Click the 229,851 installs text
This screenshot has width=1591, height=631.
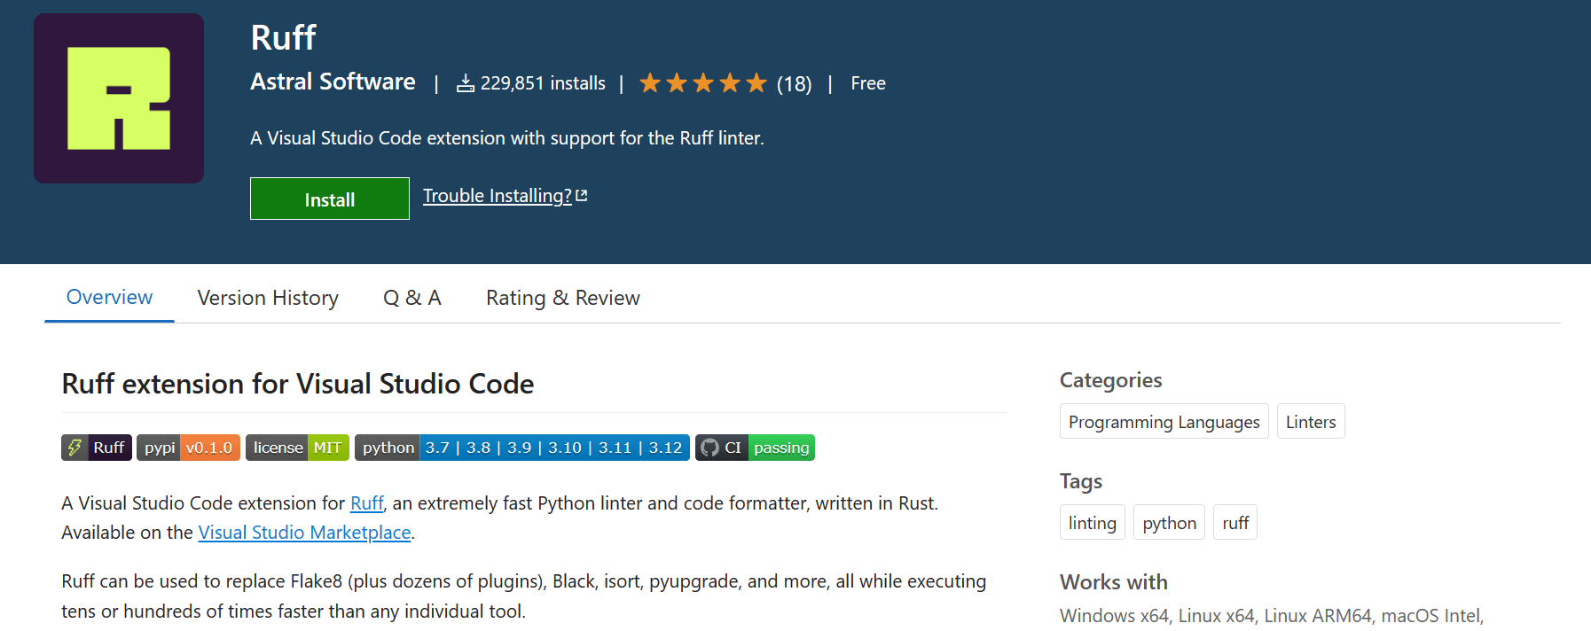coord(543,83)
